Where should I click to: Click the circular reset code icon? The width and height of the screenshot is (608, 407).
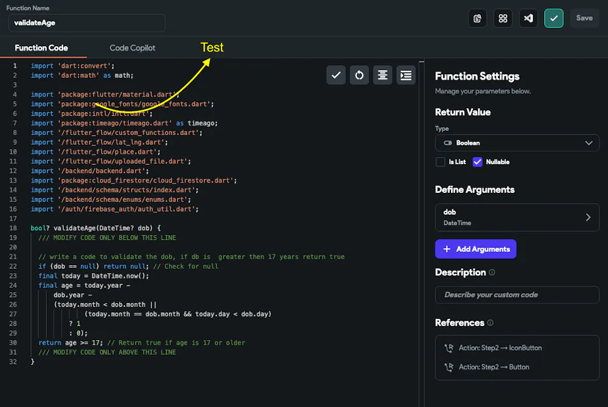tap(359, 75)
